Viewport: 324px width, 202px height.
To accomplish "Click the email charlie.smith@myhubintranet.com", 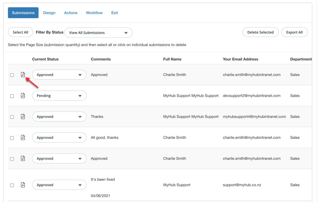I will click(x=252, y=75).
